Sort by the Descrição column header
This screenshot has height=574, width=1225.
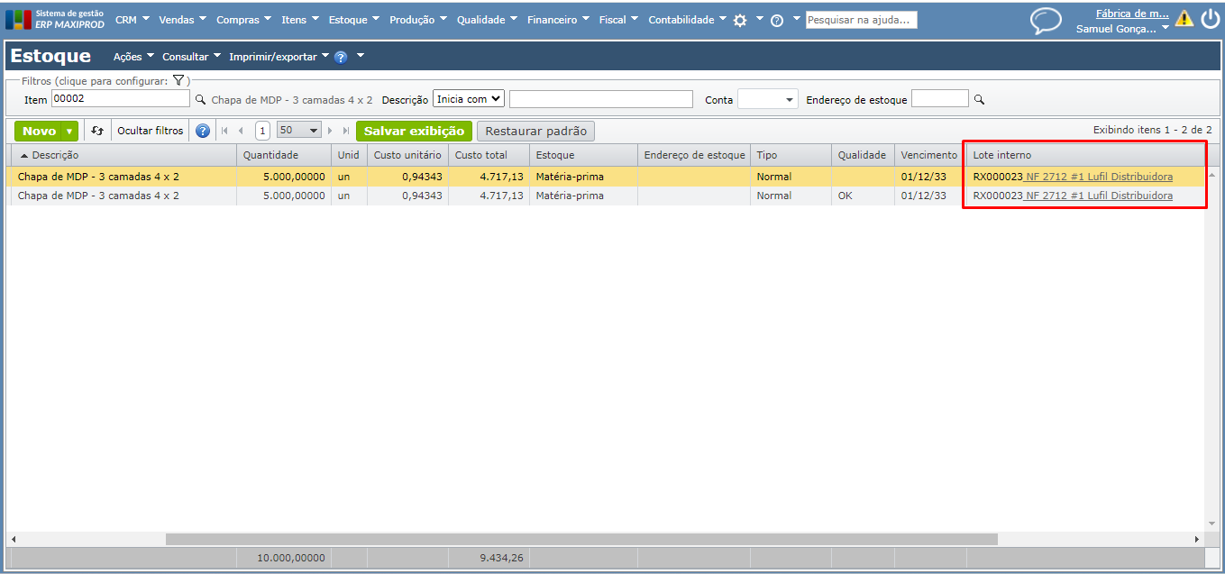123,155
